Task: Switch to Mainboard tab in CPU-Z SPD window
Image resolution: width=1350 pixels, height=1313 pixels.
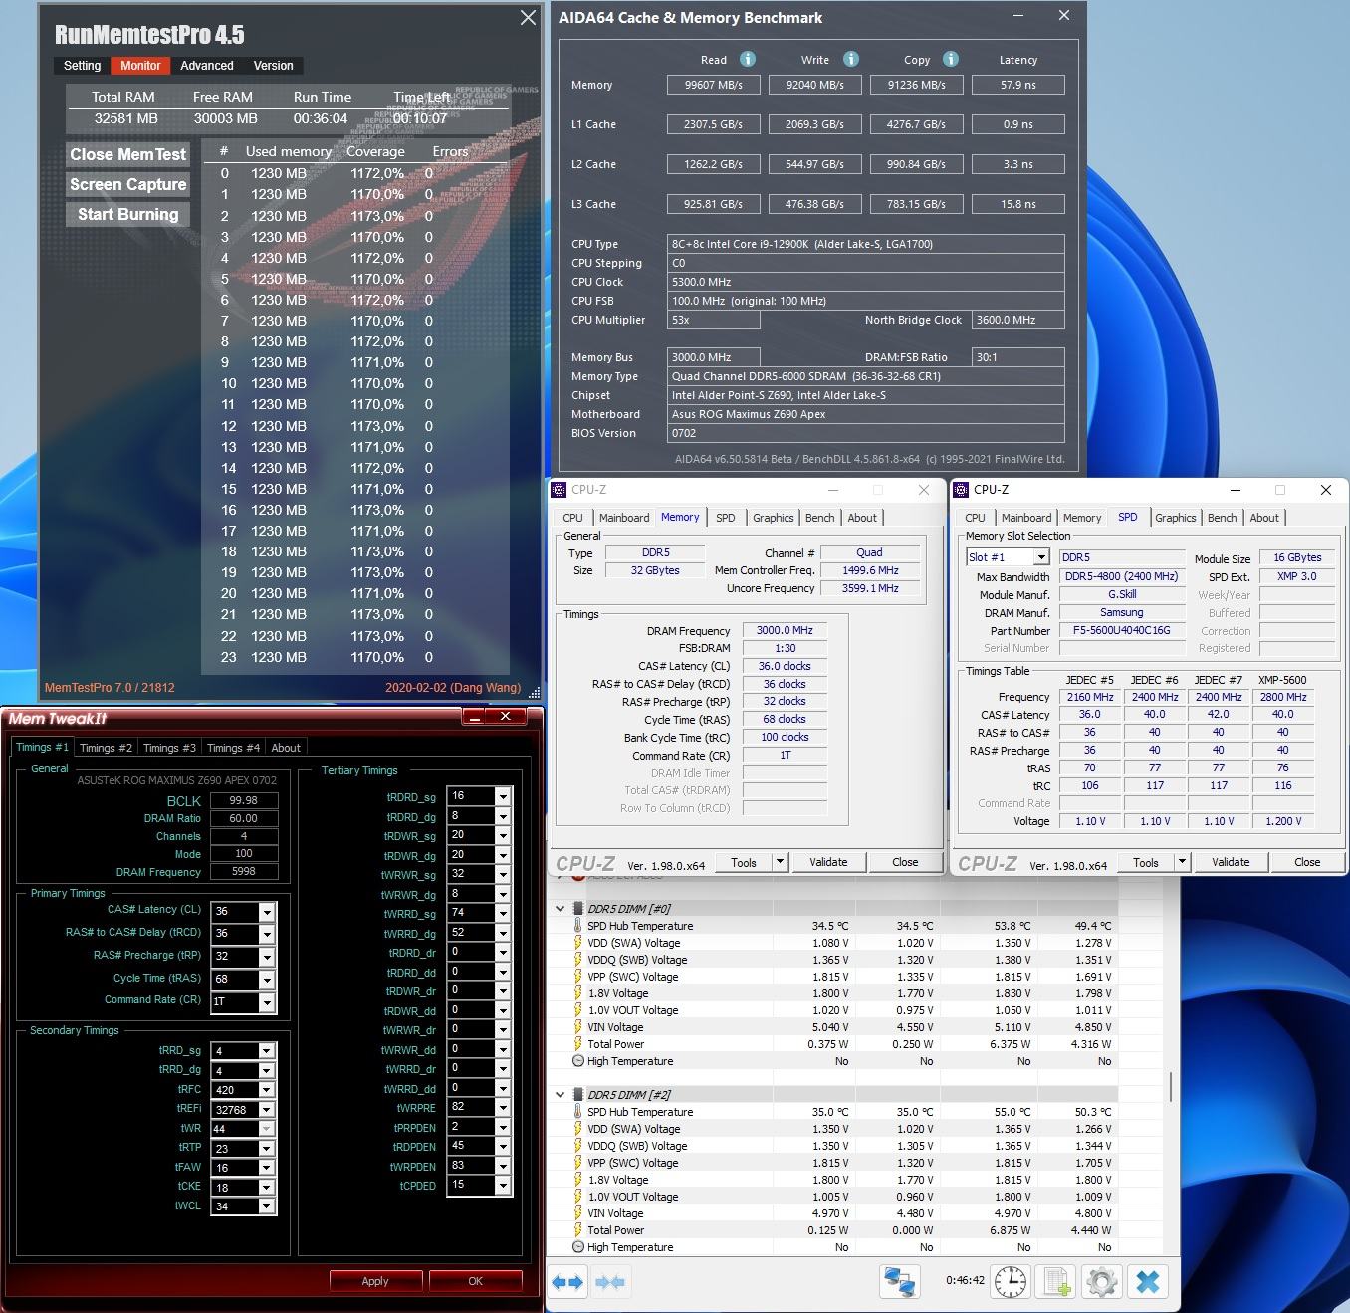Action: coord(1026,518)
